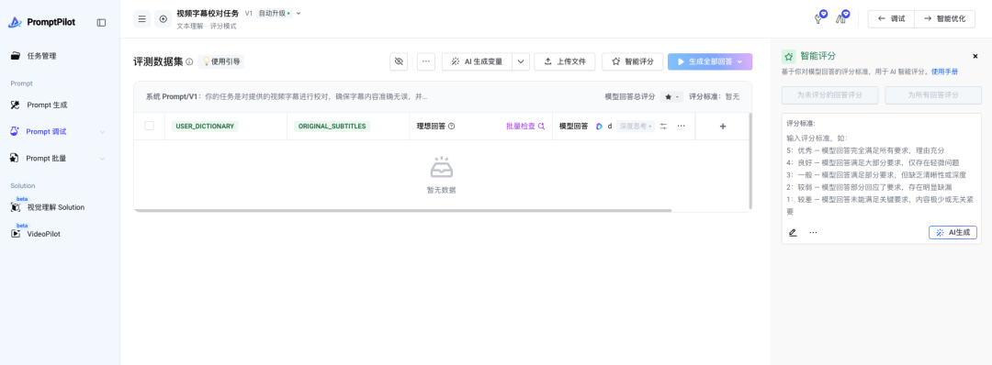Click the 智能评分 panel star icon
Screen dimensions: 992x365
pos(788,56)
